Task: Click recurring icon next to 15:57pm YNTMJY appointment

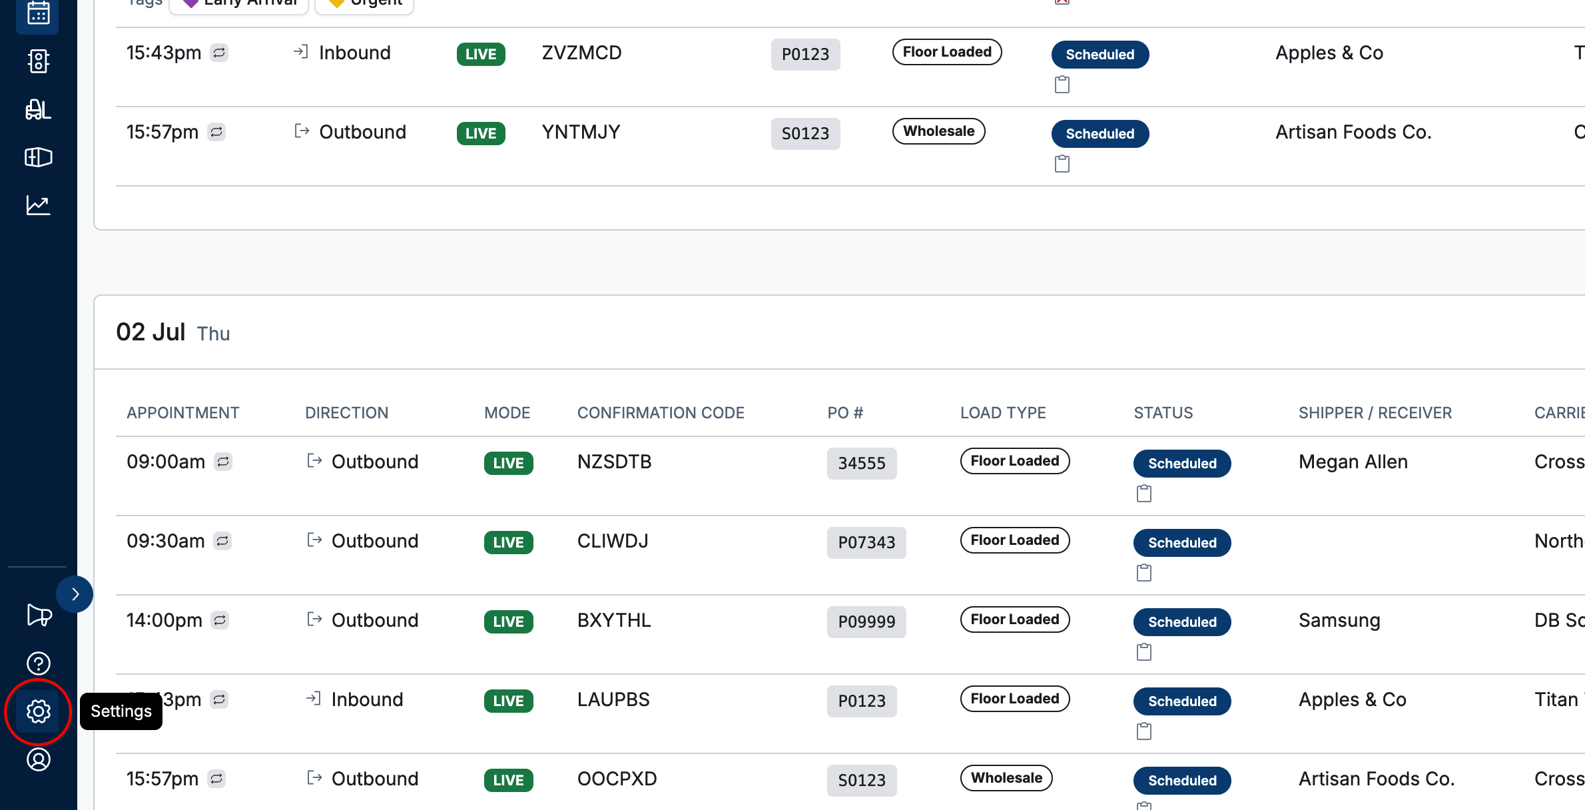Action: [216, 132]
